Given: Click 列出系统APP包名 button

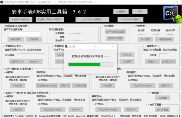Looking at the screenshot, I should [53, 110].
